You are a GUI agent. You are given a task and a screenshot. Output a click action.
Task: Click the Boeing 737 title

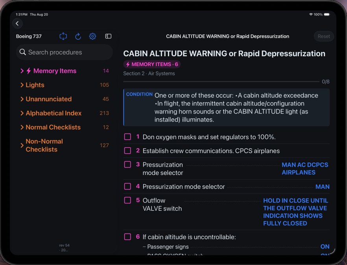(29, 36)
